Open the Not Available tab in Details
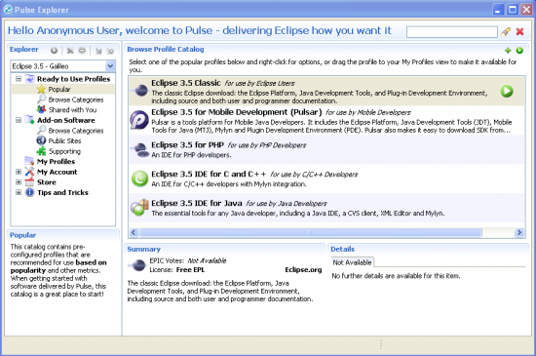 tap(352, 262)
